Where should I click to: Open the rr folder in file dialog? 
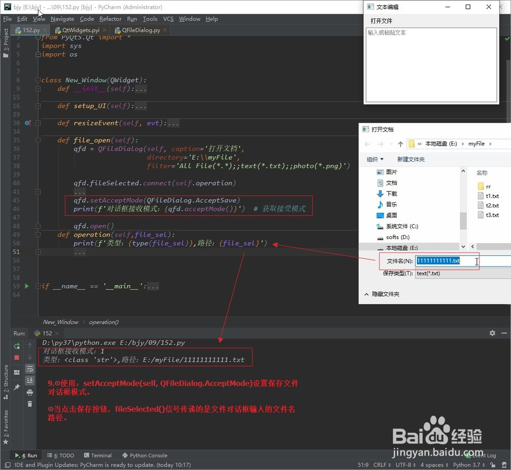pyautogui.click(x=484, y=186)
